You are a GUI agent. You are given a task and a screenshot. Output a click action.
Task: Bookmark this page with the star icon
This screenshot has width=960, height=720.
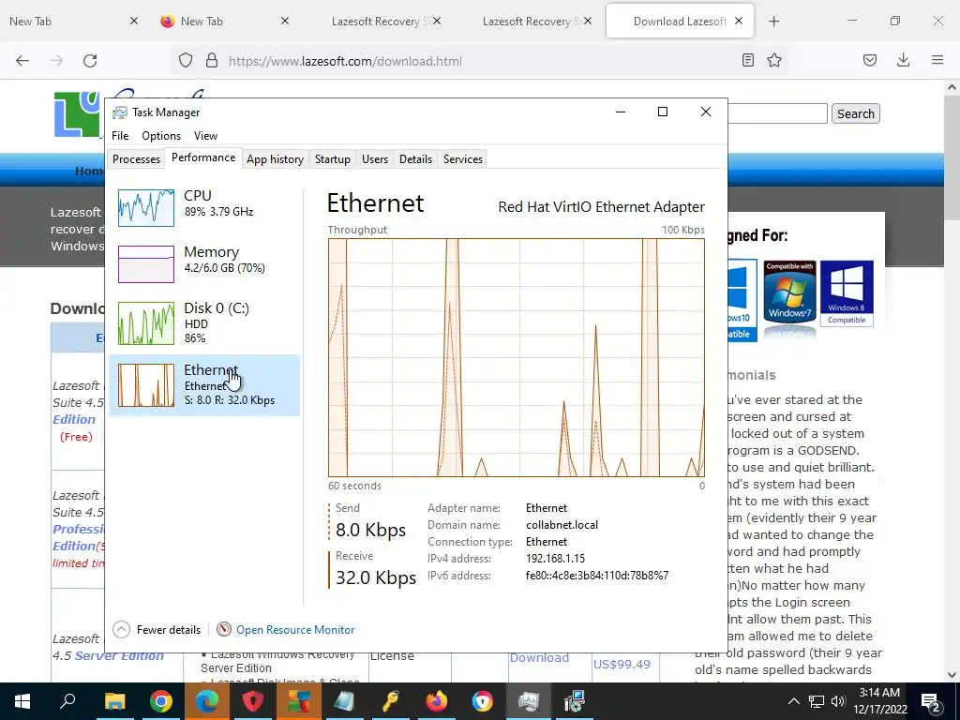click(774, 60)
